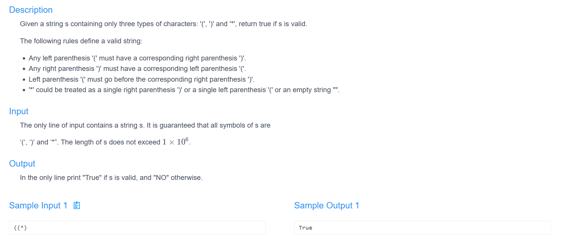Image resolution: width=564 pixels, height=243 pixels.
Task: Click the bullet describing the '*' character rules
Action: [184, 90]
